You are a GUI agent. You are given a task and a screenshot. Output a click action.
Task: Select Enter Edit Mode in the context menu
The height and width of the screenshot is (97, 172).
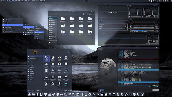[13, 27]
